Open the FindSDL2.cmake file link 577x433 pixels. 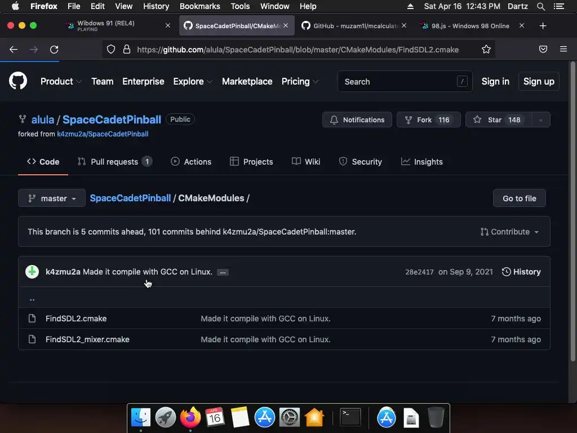pyautogui.click(x=76, y=319)
